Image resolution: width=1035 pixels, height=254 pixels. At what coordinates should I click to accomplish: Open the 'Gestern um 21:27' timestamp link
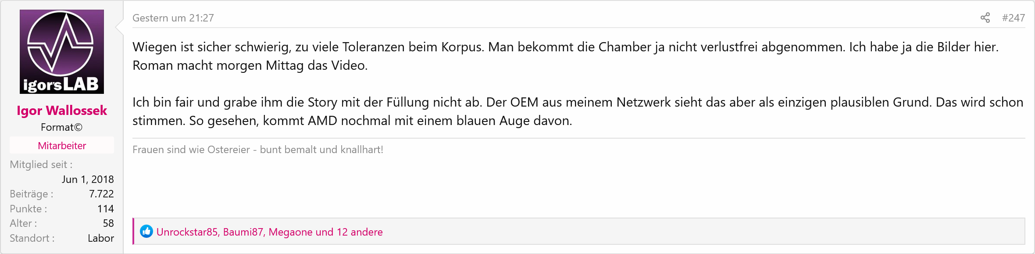pyautogui.click(x=173, y=18)
